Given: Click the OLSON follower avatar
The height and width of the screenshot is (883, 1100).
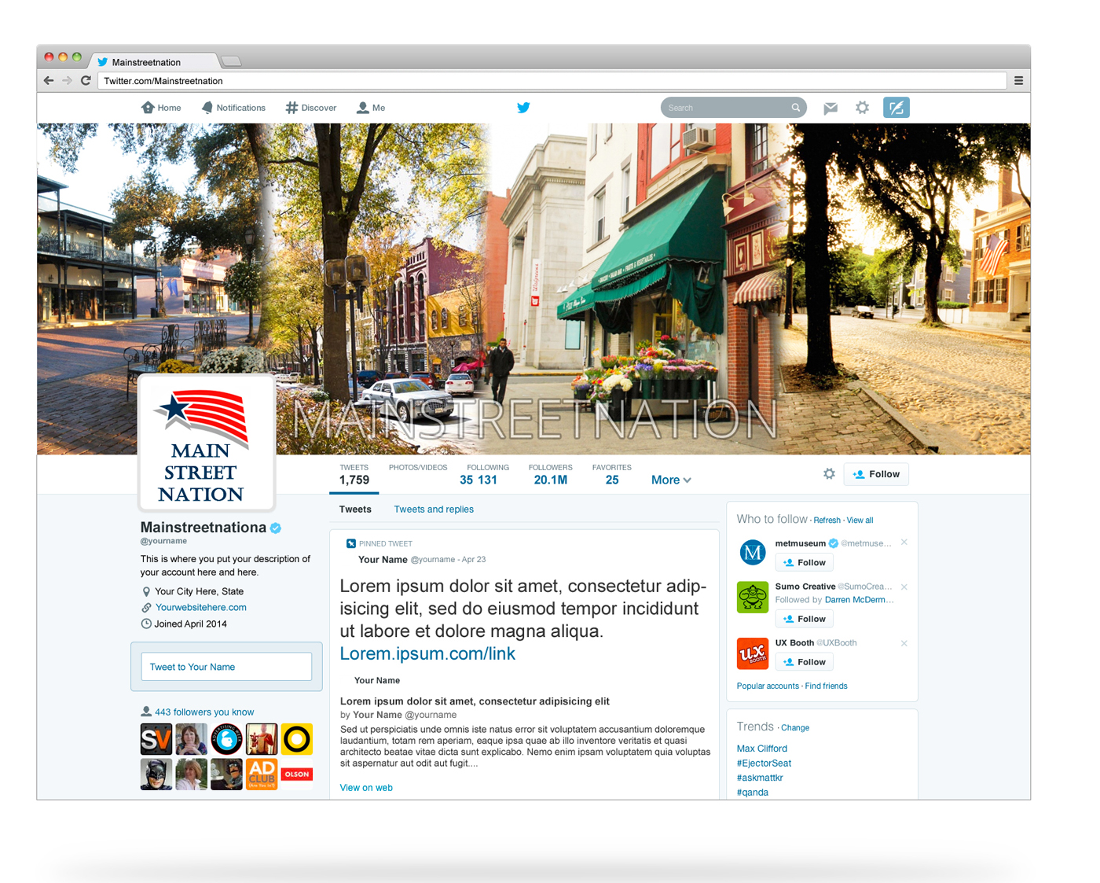Looking at the screenshot, I should [297, 774].
